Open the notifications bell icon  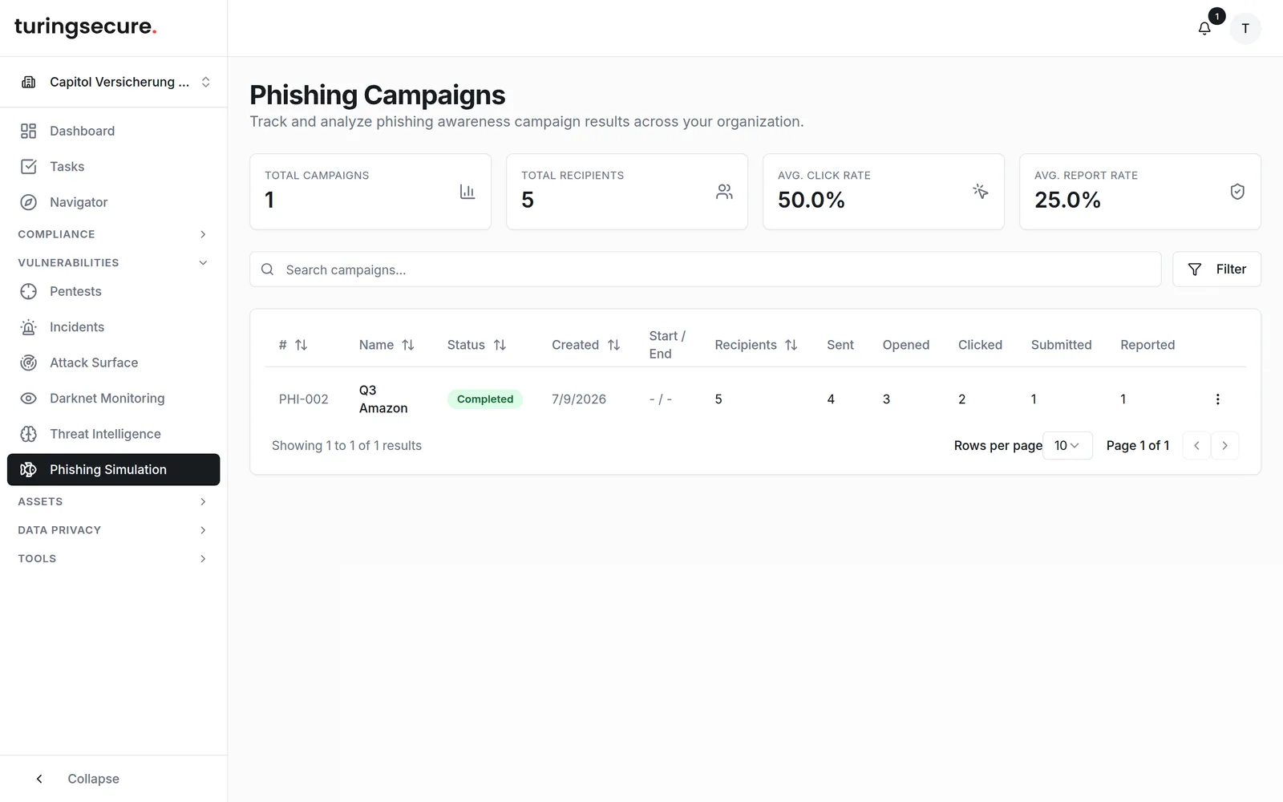(1204, 29)
